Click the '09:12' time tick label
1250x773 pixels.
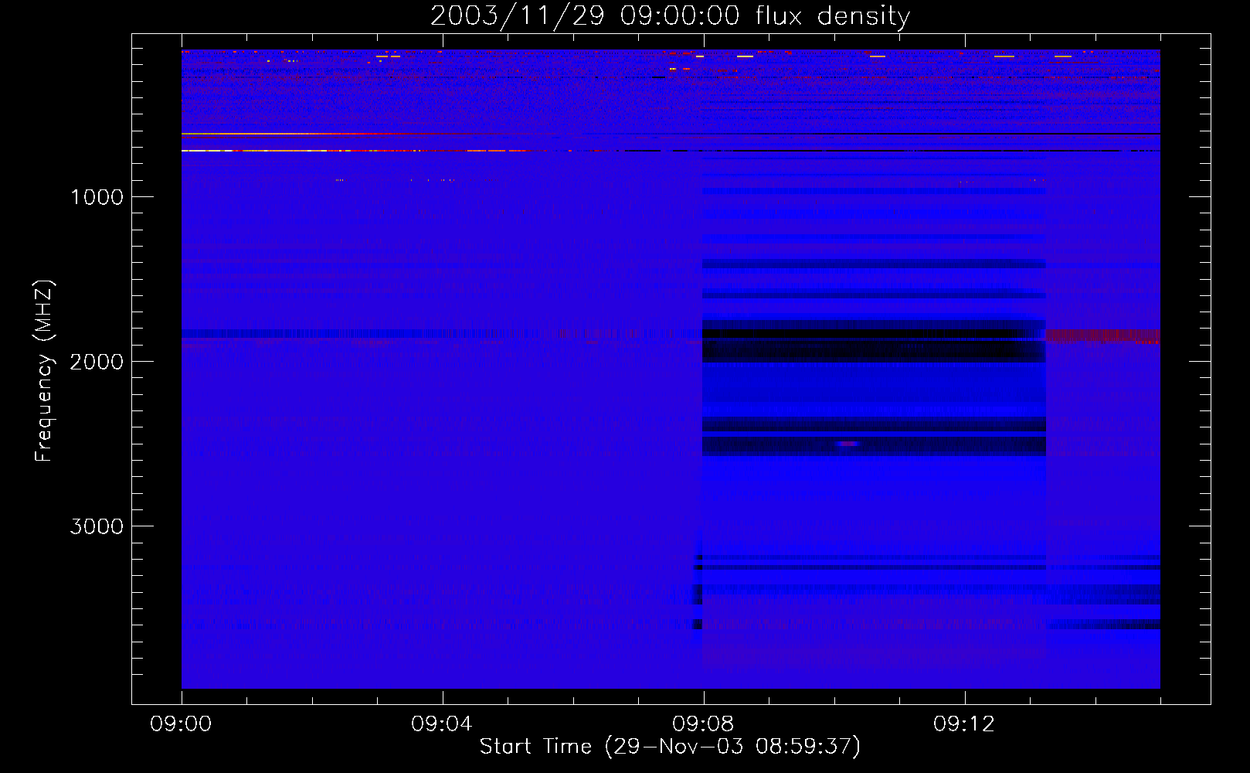(x=963, y=724)
